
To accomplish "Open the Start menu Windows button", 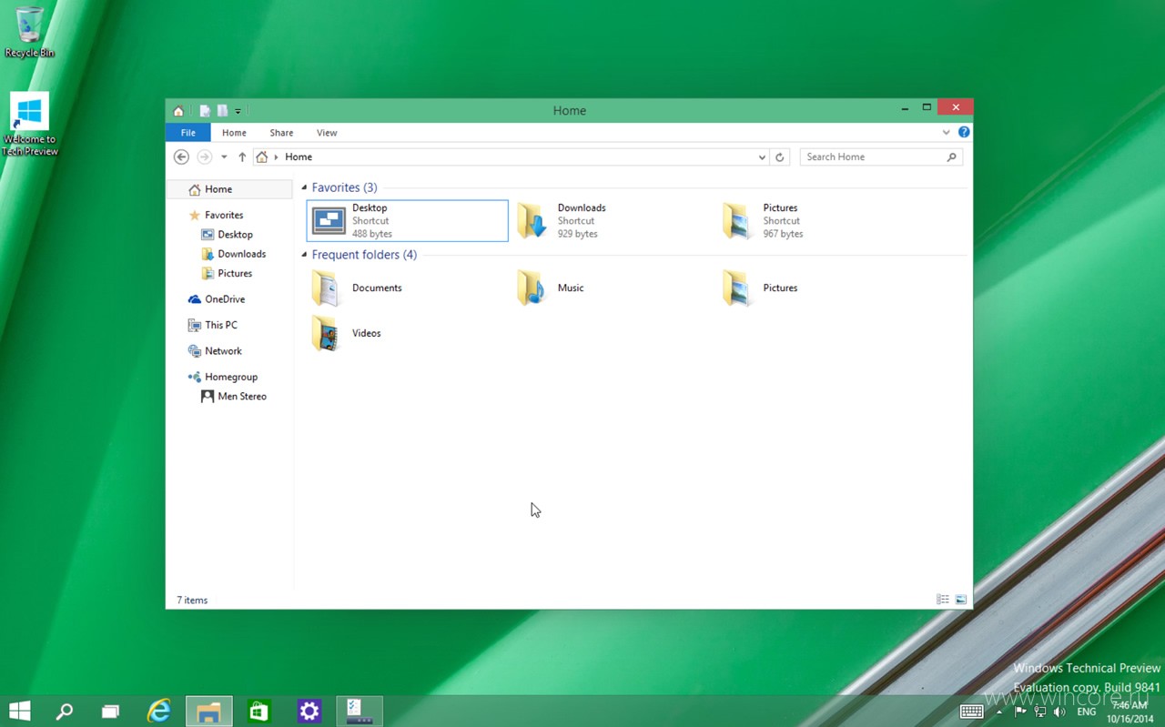I will pos(19,712).
